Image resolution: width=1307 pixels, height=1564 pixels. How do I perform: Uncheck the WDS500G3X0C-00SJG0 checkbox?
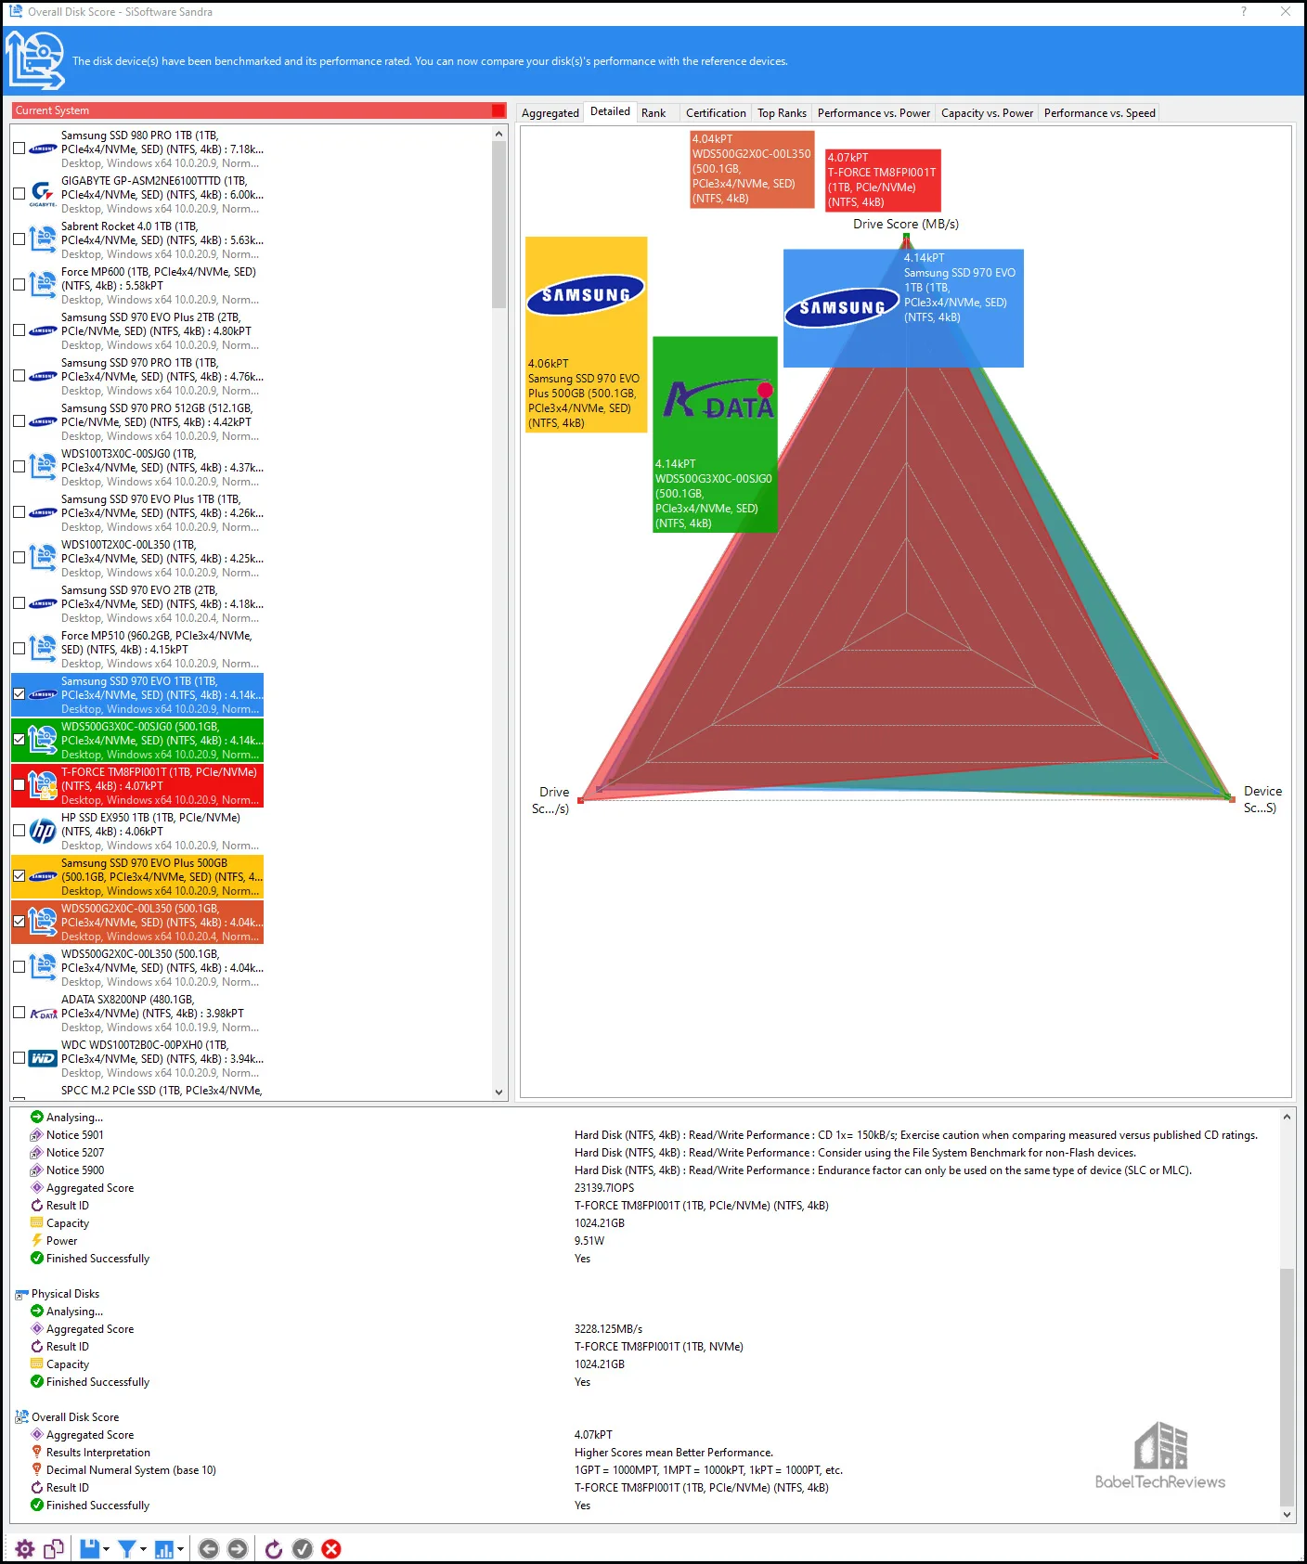pos(19,740)
